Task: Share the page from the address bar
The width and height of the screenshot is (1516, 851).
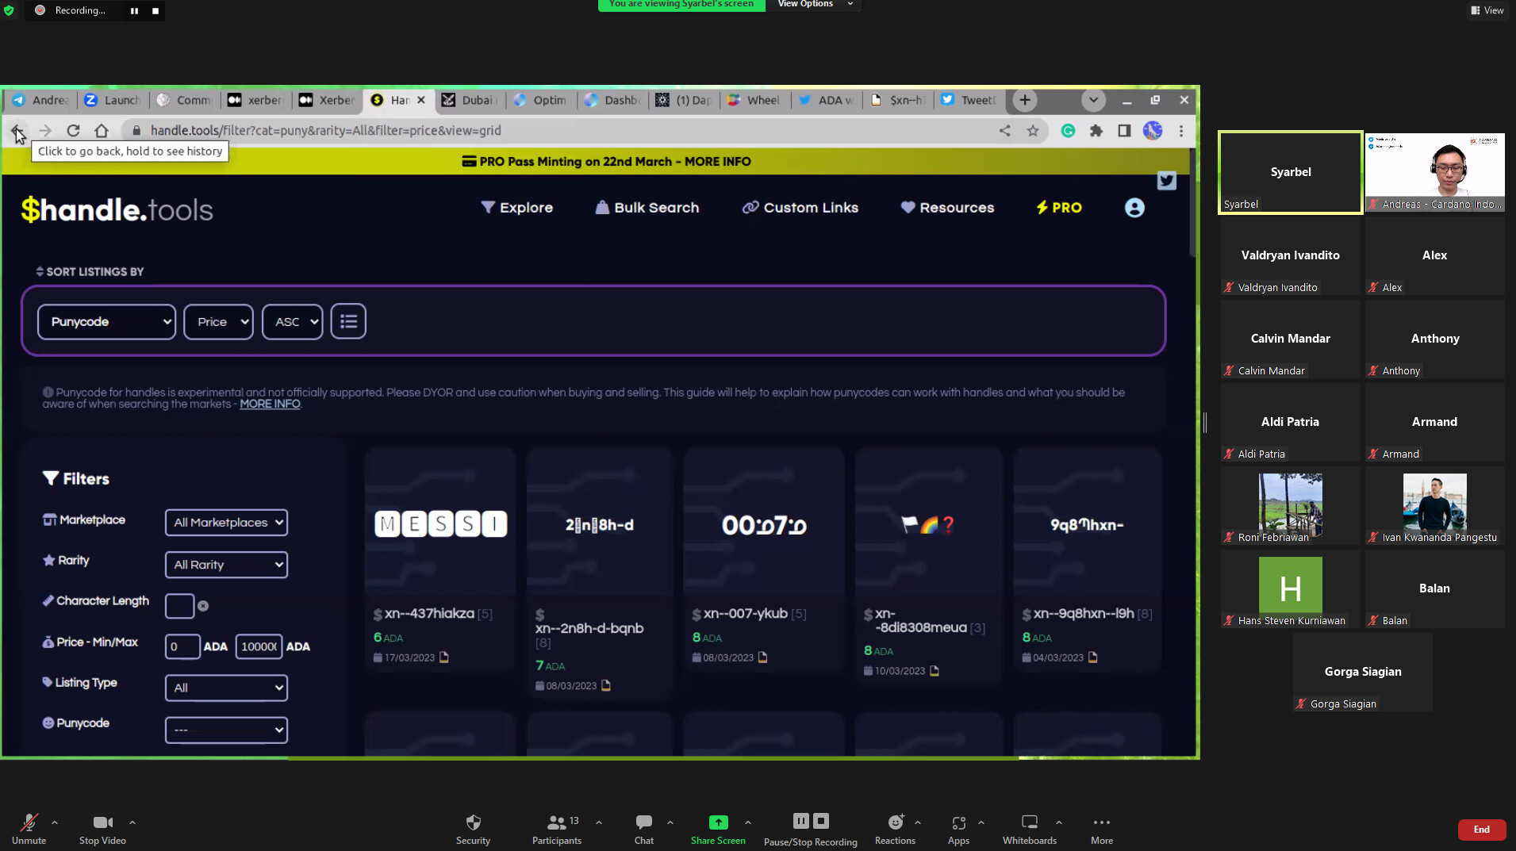Action: click(1005, 131)
